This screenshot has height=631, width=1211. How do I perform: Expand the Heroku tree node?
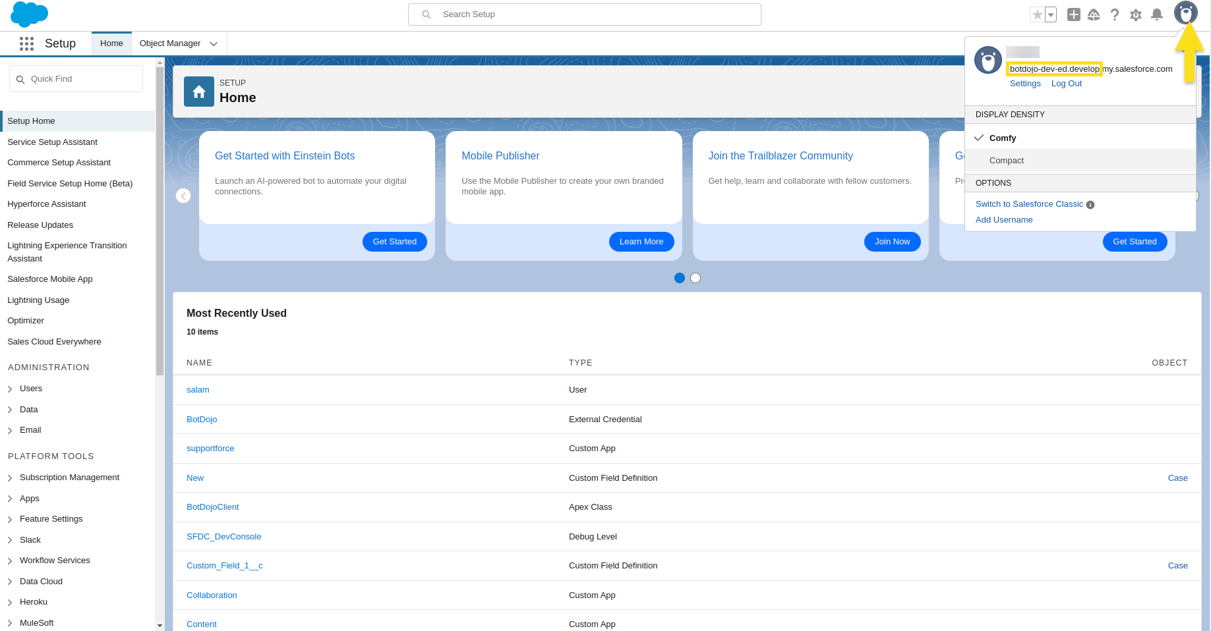tap(10, 603)
